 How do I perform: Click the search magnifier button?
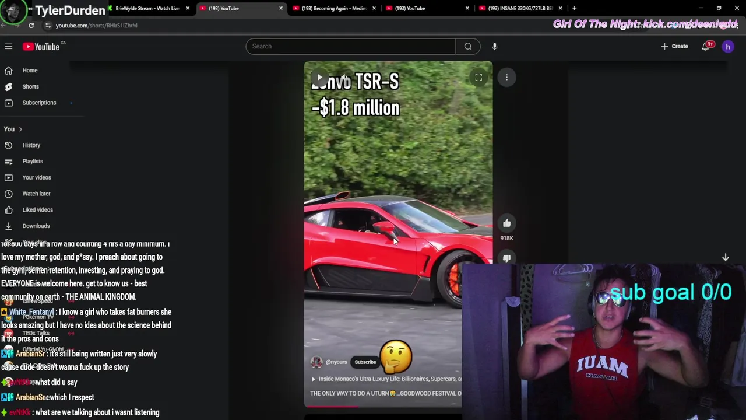pyautogui.click(x=468, y=46)
